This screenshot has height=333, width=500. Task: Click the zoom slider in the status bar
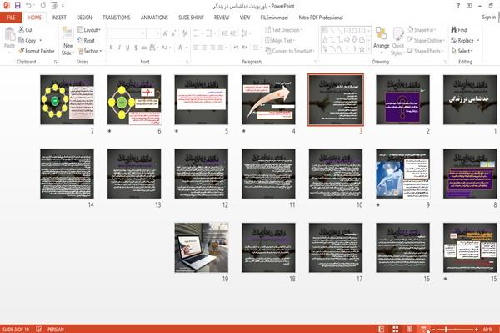455,329
